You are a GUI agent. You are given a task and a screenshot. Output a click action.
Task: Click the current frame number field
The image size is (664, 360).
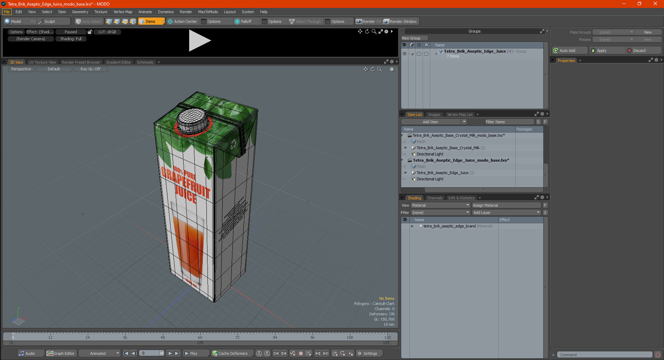tap(151, 353)
